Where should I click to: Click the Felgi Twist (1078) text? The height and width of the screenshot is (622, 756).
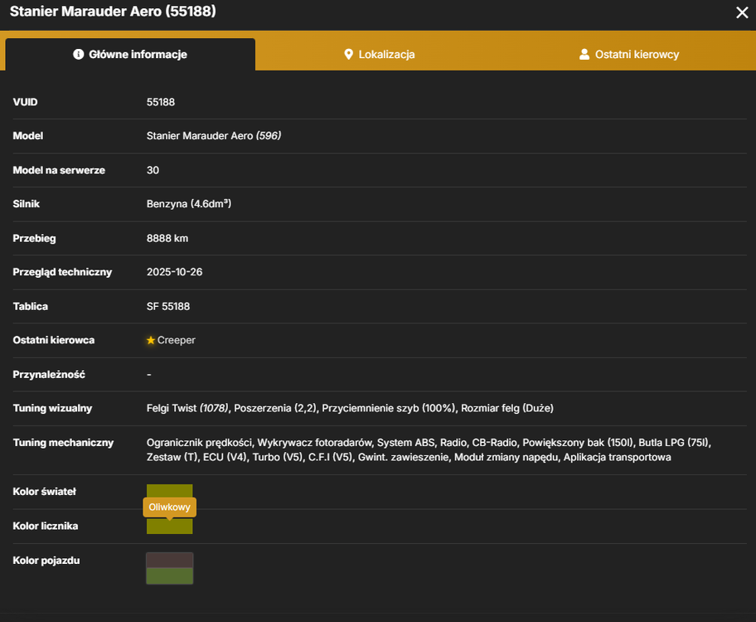[188, 408]
